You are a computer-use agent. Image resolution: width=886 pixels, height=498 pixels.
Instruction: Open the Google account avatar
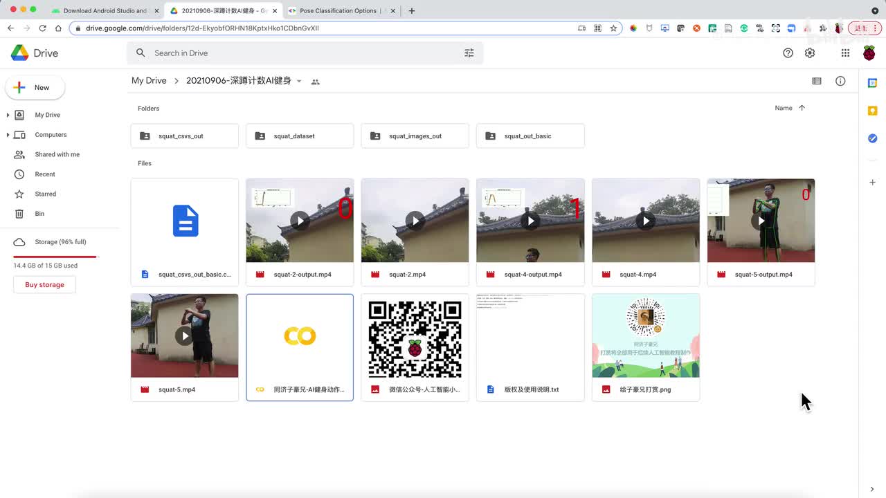pos(869,53)
